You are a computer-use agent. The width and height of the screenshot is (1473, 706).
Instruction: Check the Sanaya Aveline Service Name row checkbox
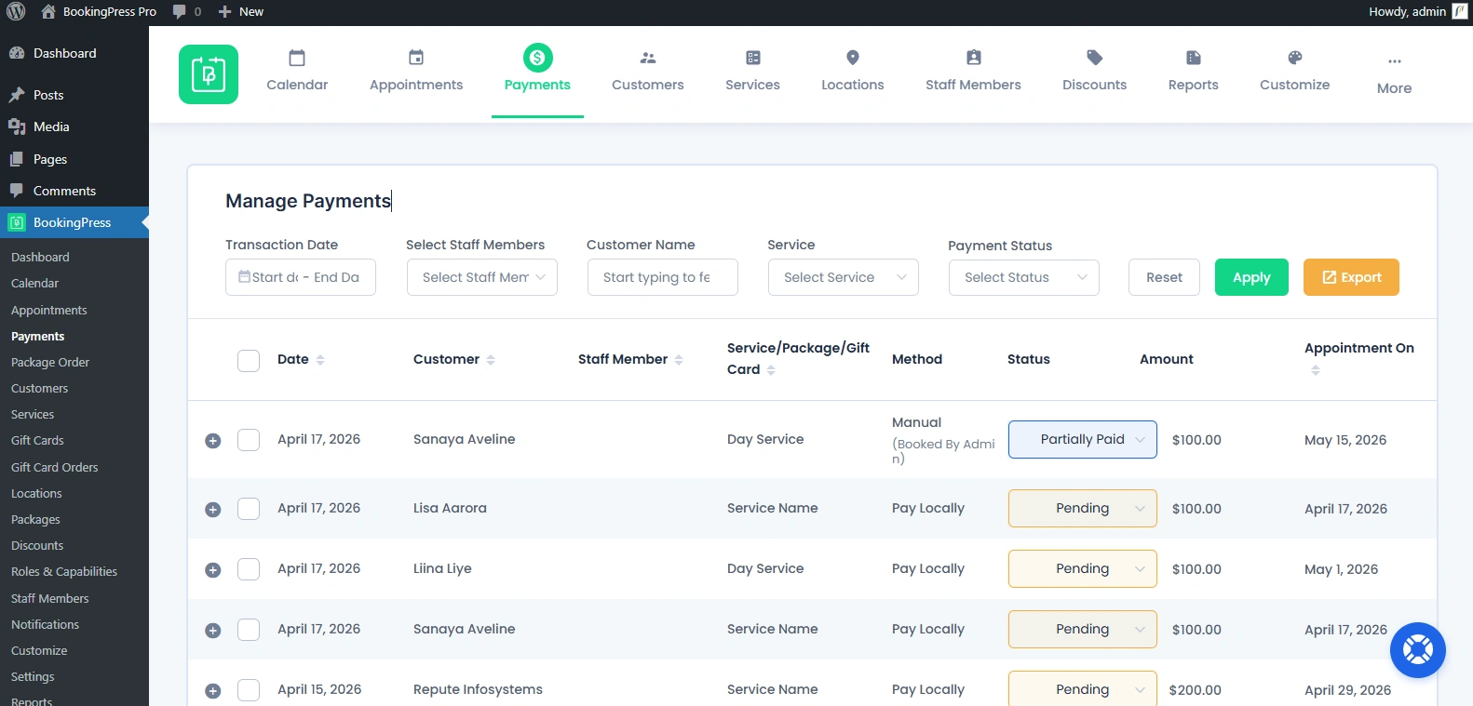pos(249,630)
